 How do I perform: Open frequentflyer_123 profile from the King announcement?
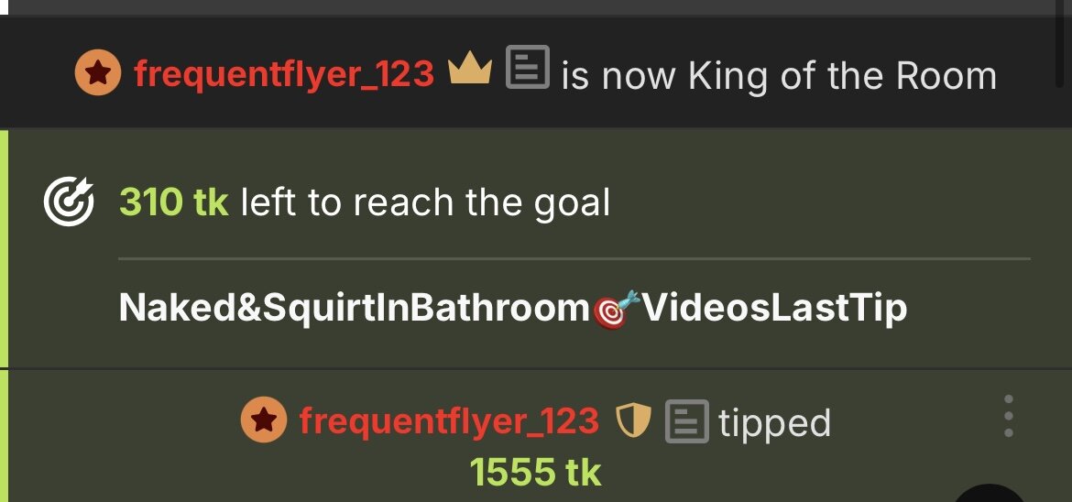tap(284, 74)
